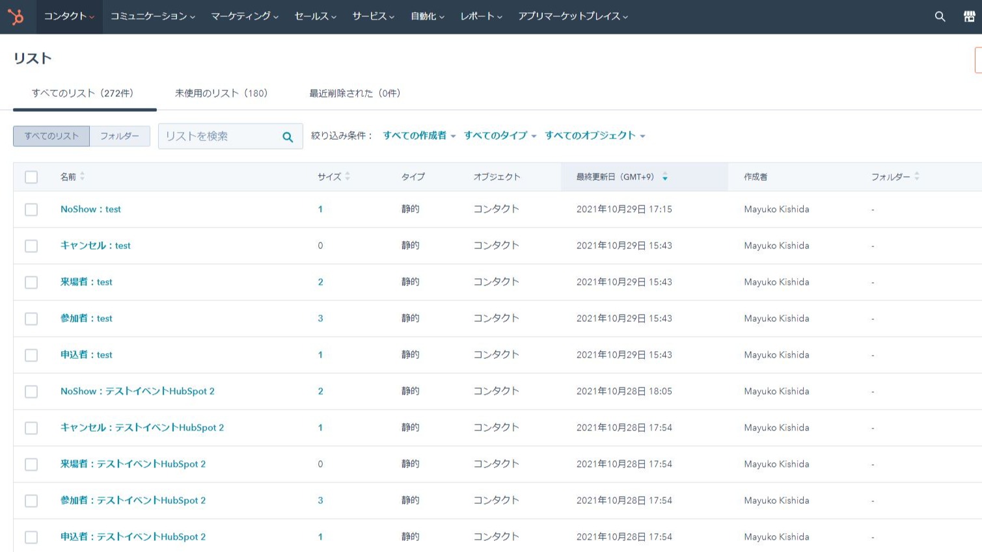The width and height of the screenshot is (982, 552).
Task: Tick the select-all checkbox in table header
Action: click(31, 177)
